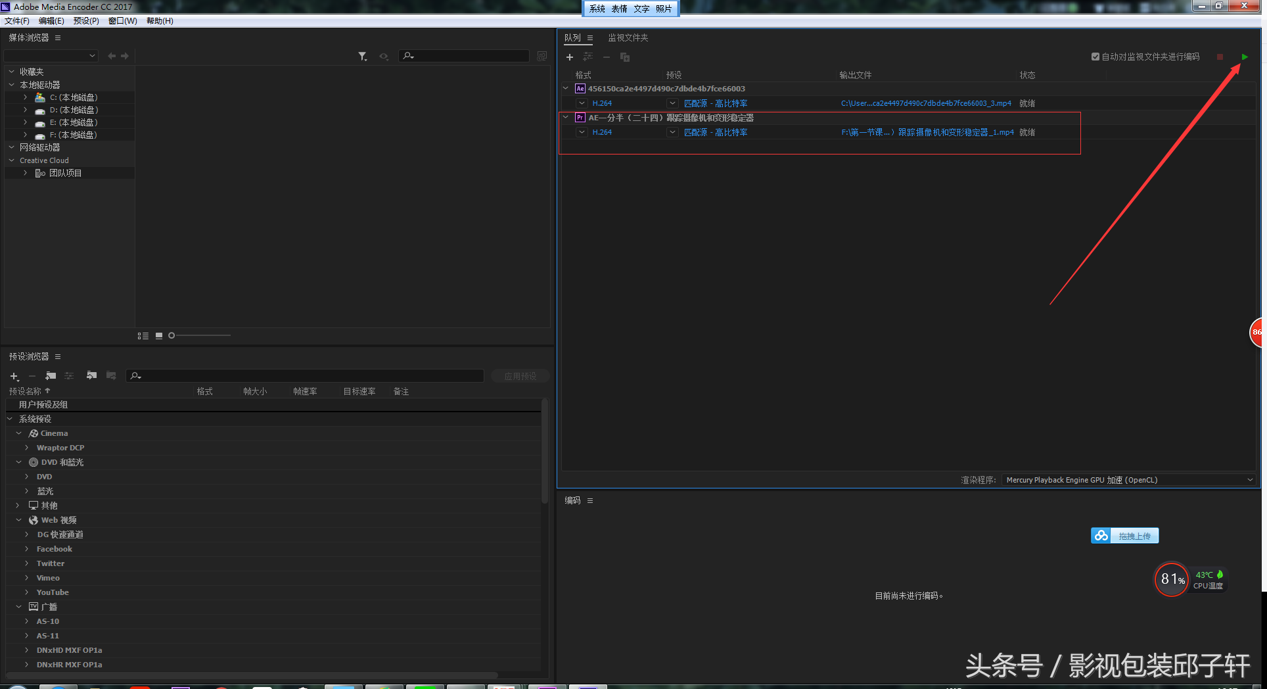
Task: Open the media browser panel menu icon
Action: pyautogui.click(x=58, y=37)
